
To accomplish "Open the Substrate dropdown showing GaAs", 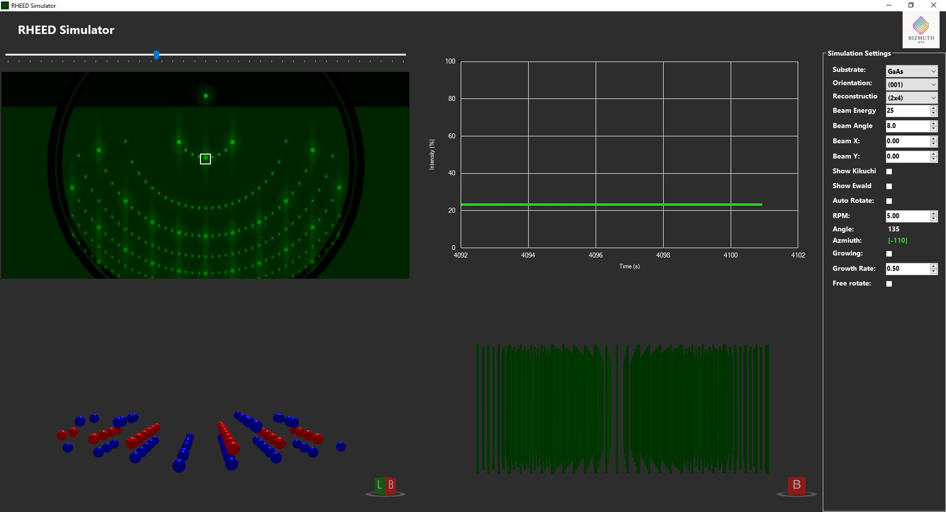I will coord(911,71).
